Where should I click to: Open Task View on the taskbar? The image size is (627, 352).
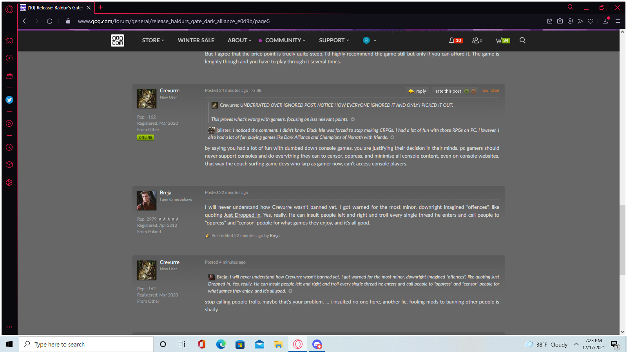click(x=181, y=344)
